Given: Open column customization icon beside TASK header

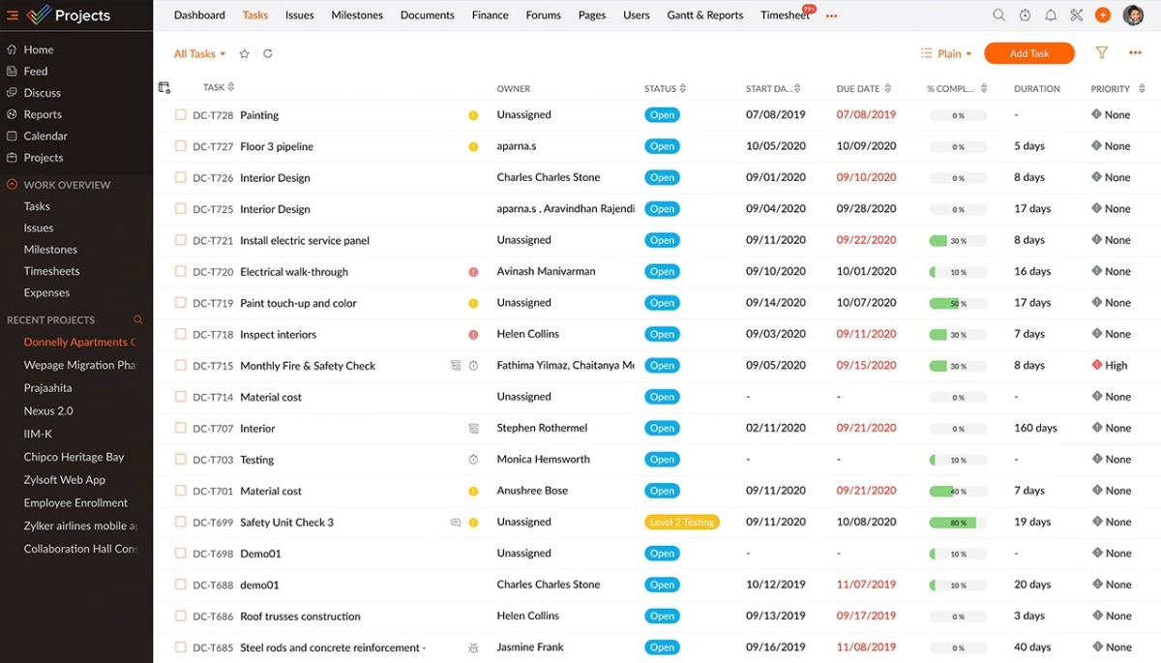Looking at the screenshot, I should pyautogui.click(x=164, y=88).
